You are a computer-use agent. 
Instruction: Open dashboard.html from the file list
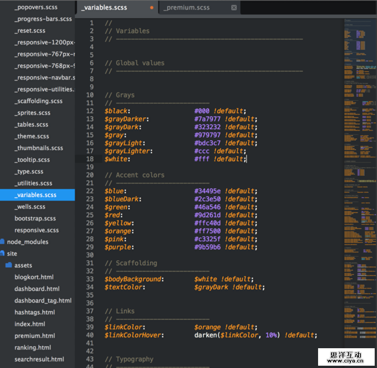[37, 289]
